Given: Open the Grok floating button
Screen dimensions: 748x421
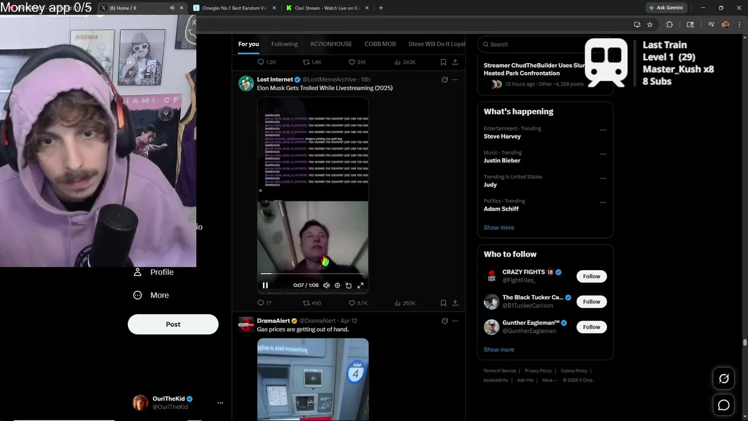Looking at the screenshot, I should pyautogui.click(x=723, y=379).
